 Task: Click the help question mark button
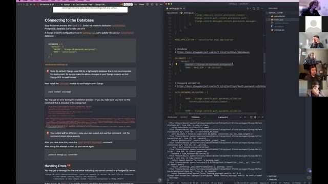click(160, 180)
